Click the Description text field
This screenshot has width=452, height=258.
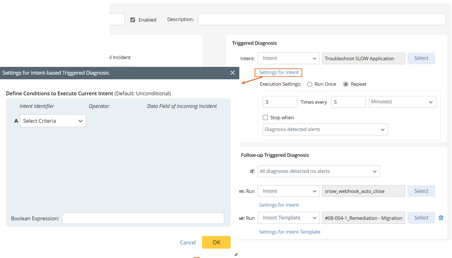pyautogui.click(x=322, y=19)
